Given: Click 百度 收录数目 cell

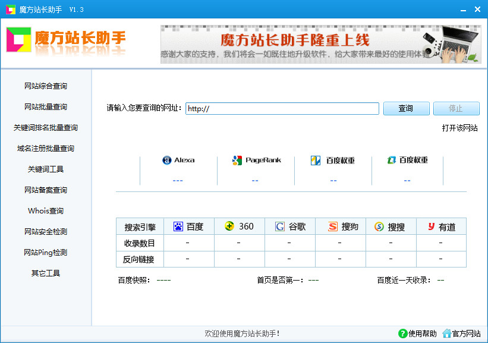Looking at the screenshot, I should coord(189,243).
